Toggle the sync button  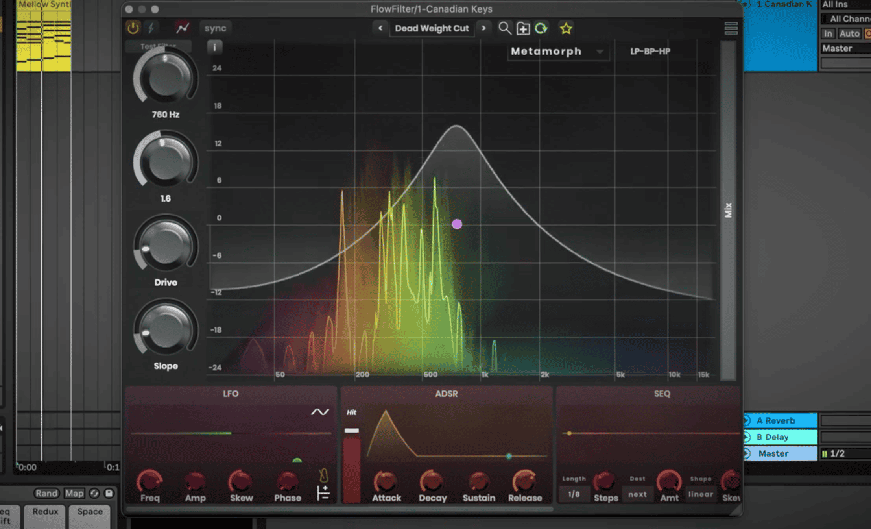click(215, 28)
